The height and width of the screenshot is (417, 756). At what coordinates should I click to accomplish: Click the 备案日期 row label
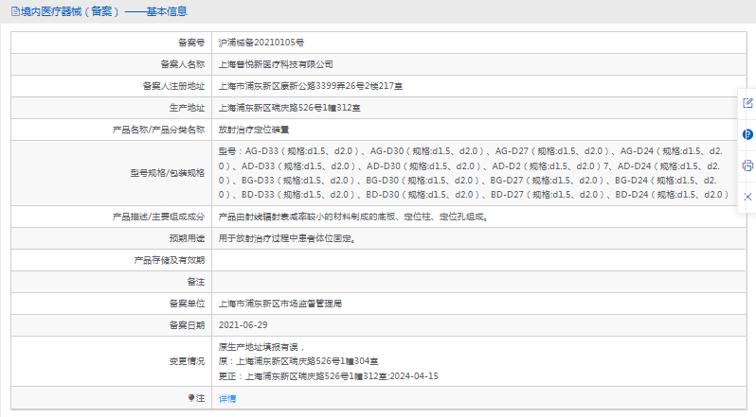coord(187,325)
